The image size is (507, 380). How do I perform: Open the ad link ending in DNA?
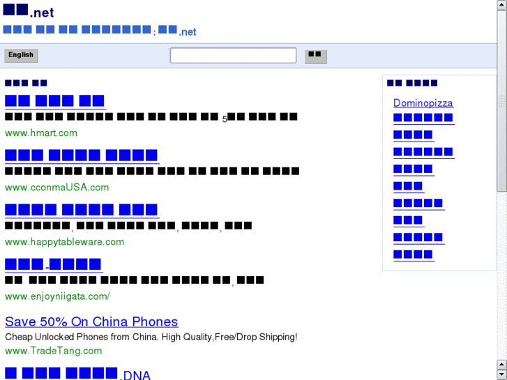[x=77, y=374]
